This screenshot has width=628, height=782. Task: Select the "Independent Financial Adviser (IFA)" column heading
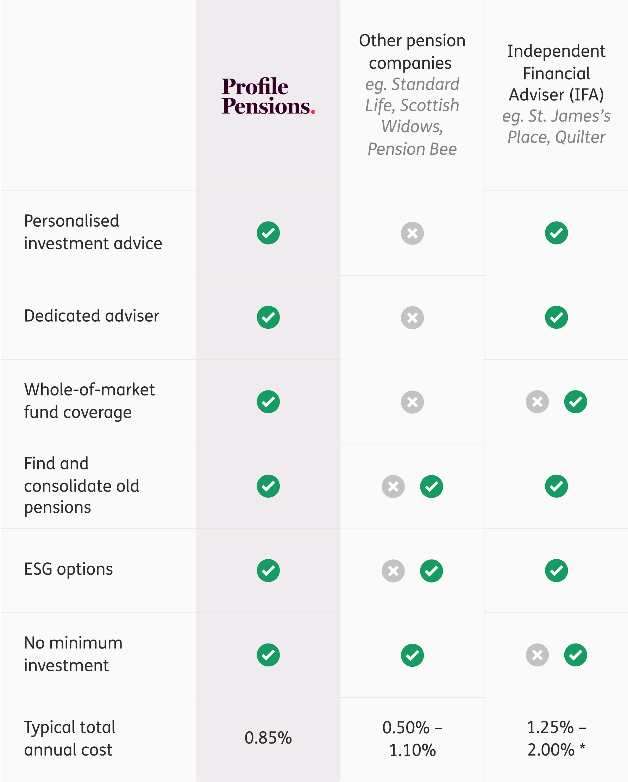(x=556, y=73)
